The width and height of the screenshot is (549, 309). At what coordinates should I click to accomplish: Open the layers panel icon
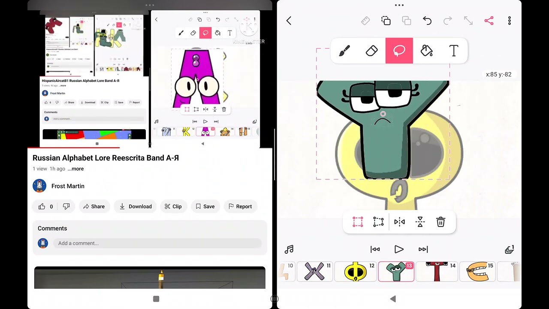509,249
